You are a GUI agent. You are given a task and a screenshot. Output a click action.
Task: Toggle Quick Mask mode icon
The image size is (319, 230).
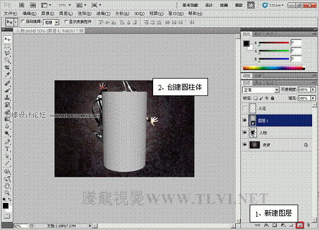[x=7, y=216]
